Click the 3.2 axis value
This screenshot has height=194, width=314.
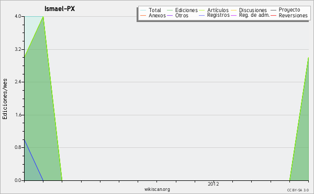coord(18,49)
